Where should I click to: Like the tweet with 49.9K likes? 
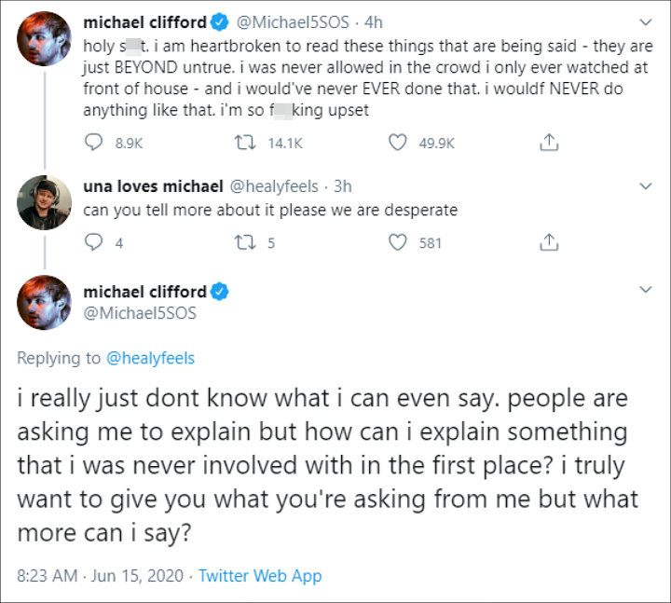tap(399, 143)
